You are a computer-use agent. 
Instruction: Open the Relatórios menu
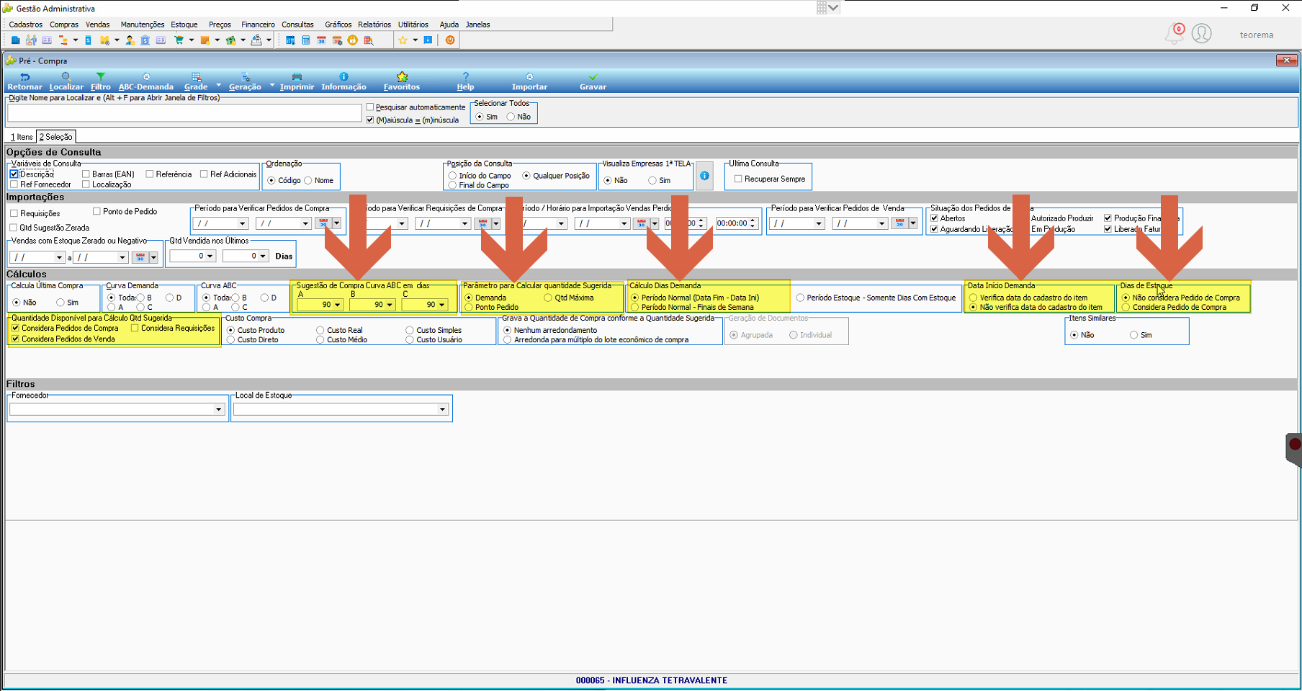point(374,24)
